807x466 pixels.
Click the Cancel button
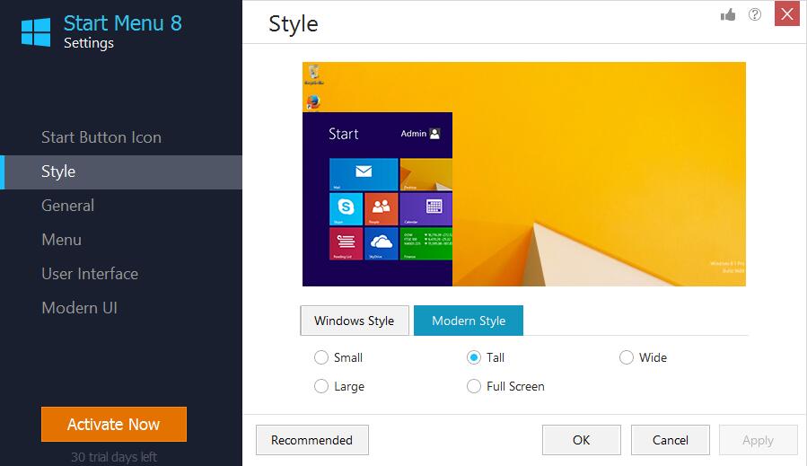tap(670, 440)
